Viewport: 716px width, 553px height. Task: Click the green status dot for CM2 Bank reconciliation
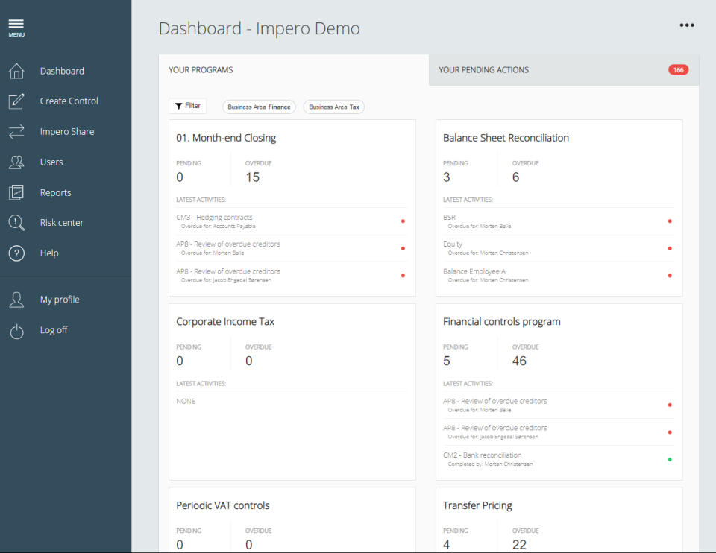(670, 459)
